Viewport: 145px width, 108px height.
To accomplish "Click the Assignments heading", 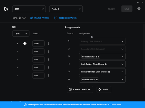I will tap(72, 27).
